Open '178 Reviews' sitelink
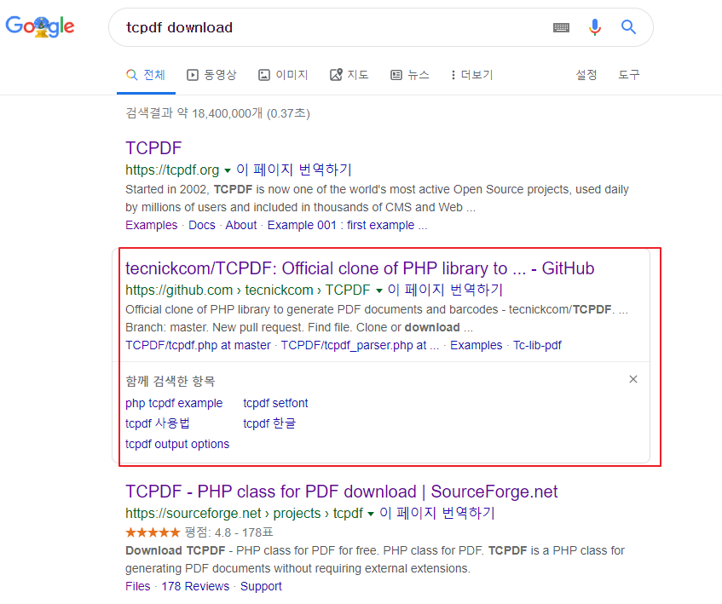Viewport: 722px width, 604px height. [x=195, y=586]
